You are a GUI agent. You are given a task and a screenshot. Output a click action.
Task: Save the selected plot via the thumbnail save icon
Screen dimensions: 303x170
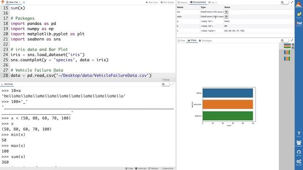point(293,47)
